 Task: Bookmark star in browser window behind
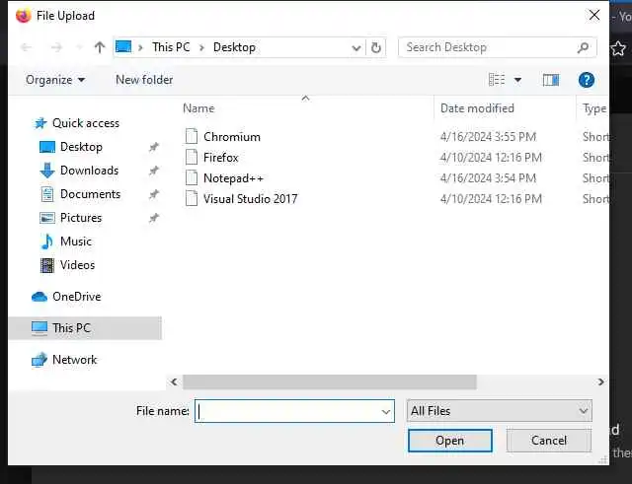click(618, 48)
